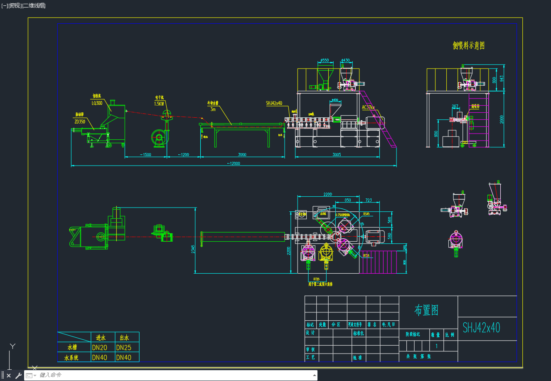
Task: Open the [-] viewport controls menu
Action: pyautogui.click(x=5, y=5)
